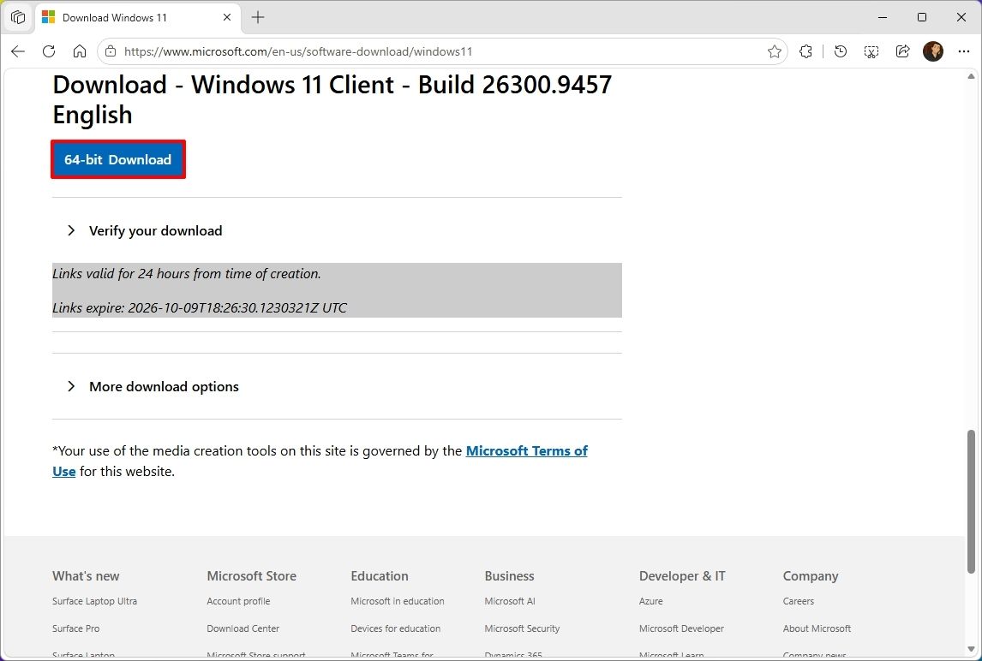Viewport: 982px width, 661px height.
Task: Select the Download Windows 11 tab
Action: click(x=138, y=17)
